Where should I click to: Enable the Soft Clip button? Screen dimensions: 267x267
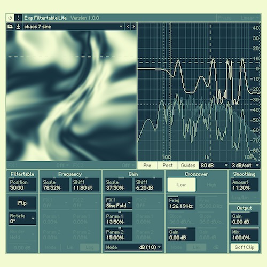(x=245, y=247)
